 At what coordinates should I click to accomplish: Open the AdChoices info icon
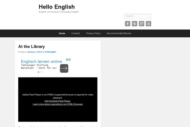tap(67, 60)
